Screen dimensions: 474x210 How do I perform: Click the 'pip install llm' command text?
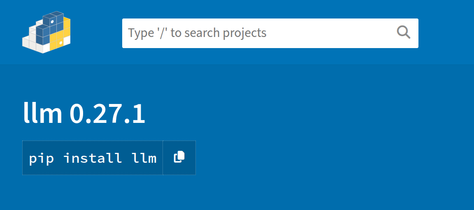tap(93, 158)
